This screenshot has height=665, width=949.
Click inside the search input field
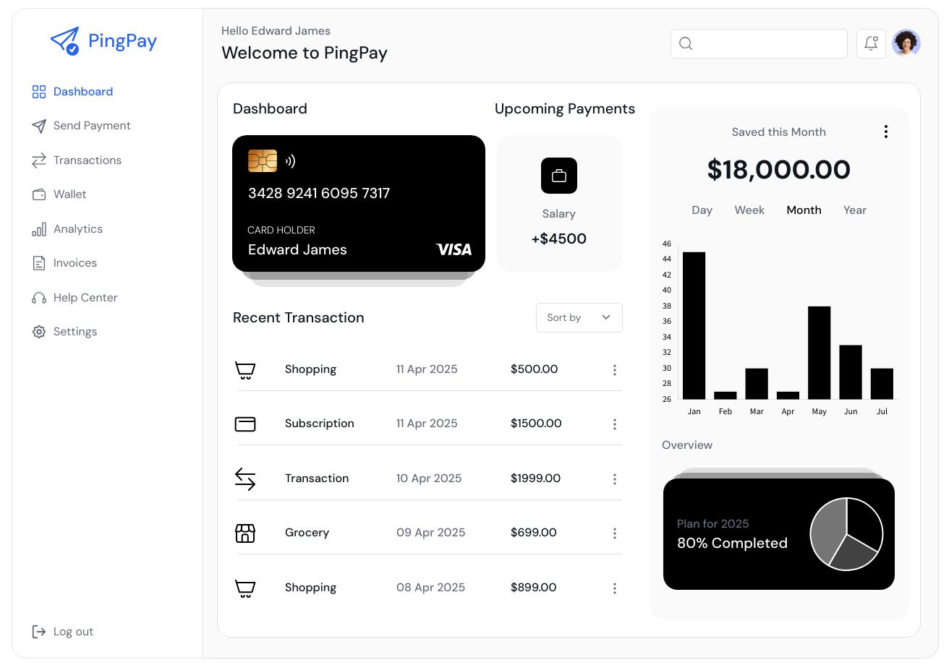point(767,44)
